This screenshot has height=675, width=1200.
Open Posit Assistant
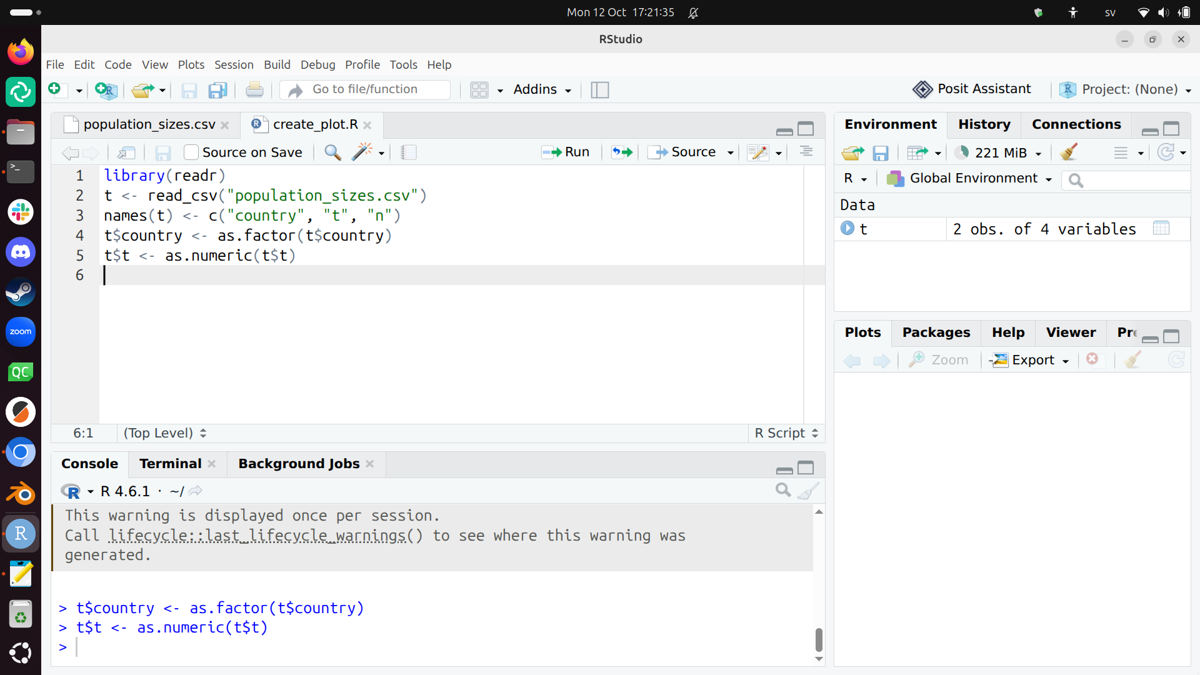pos(972,89)
